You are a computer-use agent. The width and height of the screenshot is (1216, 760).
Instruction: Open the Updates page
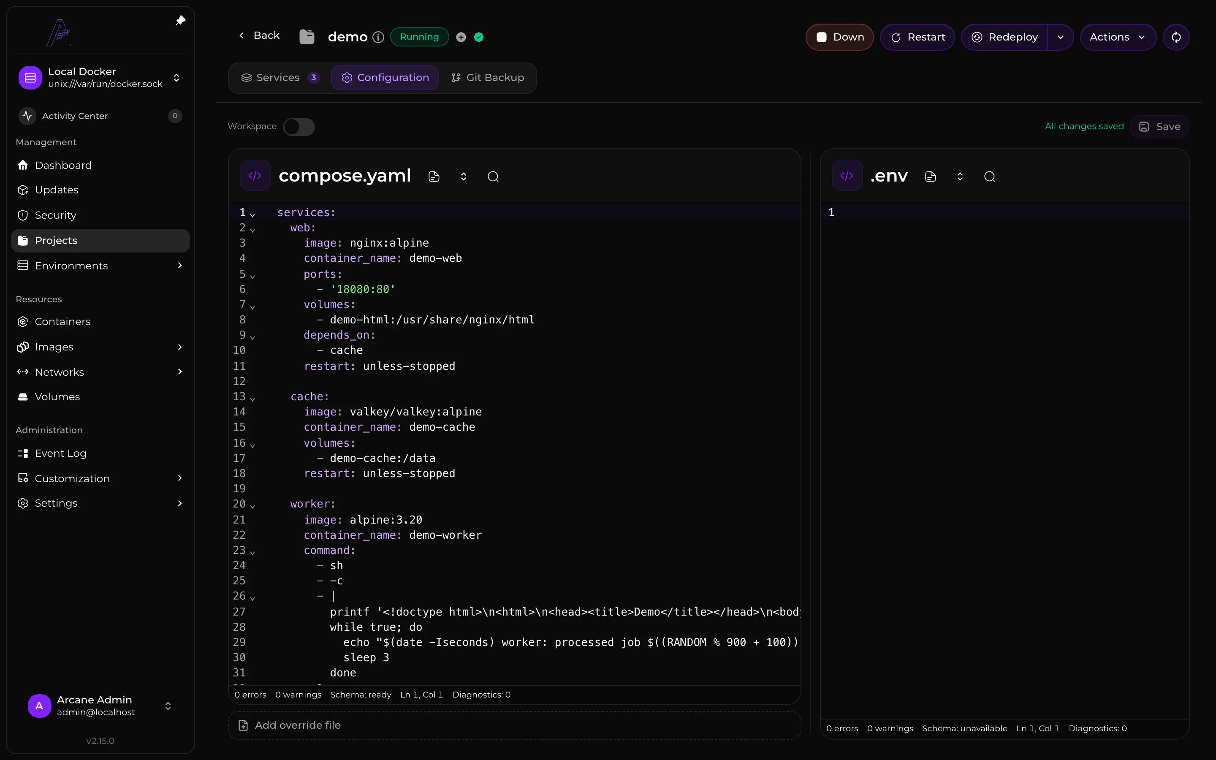click(x=100, y=190)
